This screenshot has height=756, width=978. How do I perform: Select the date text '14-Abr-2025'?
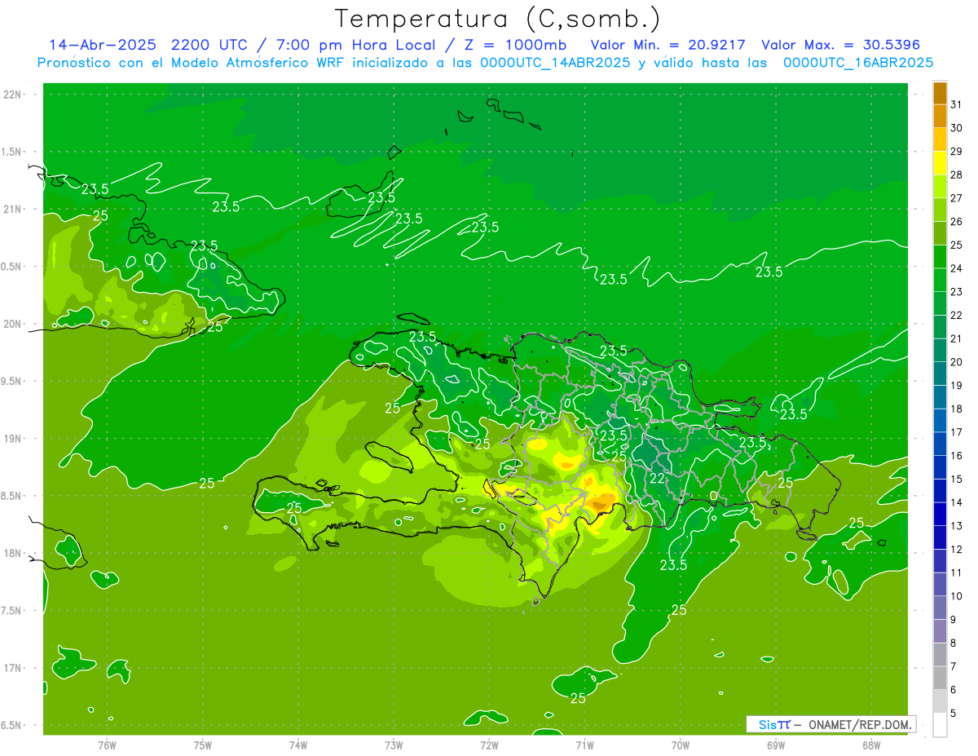click(104, 45)
